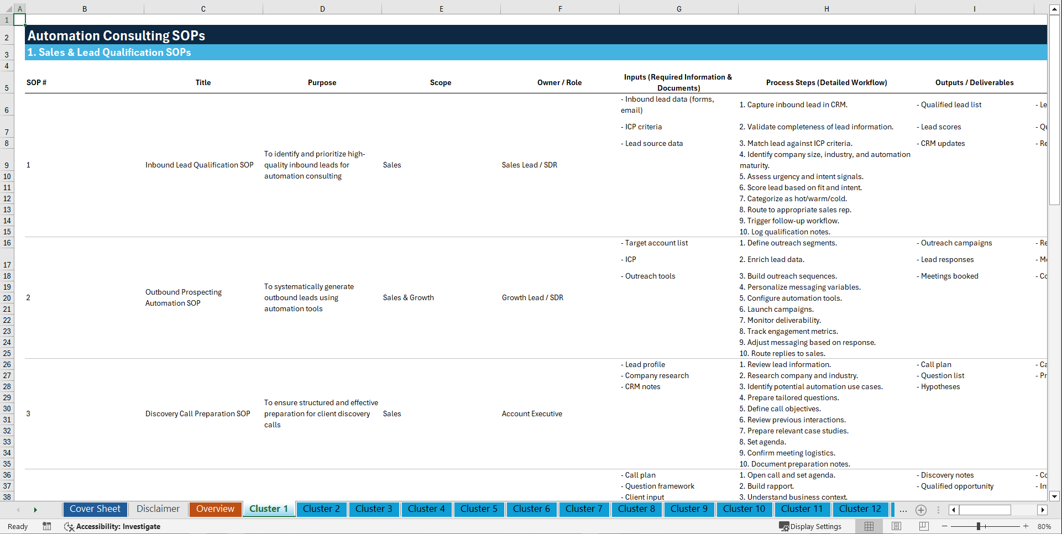Select the Page Break Preview icon
The width and height of the screenshot is (1062, 534).
[x=923, y=526]
